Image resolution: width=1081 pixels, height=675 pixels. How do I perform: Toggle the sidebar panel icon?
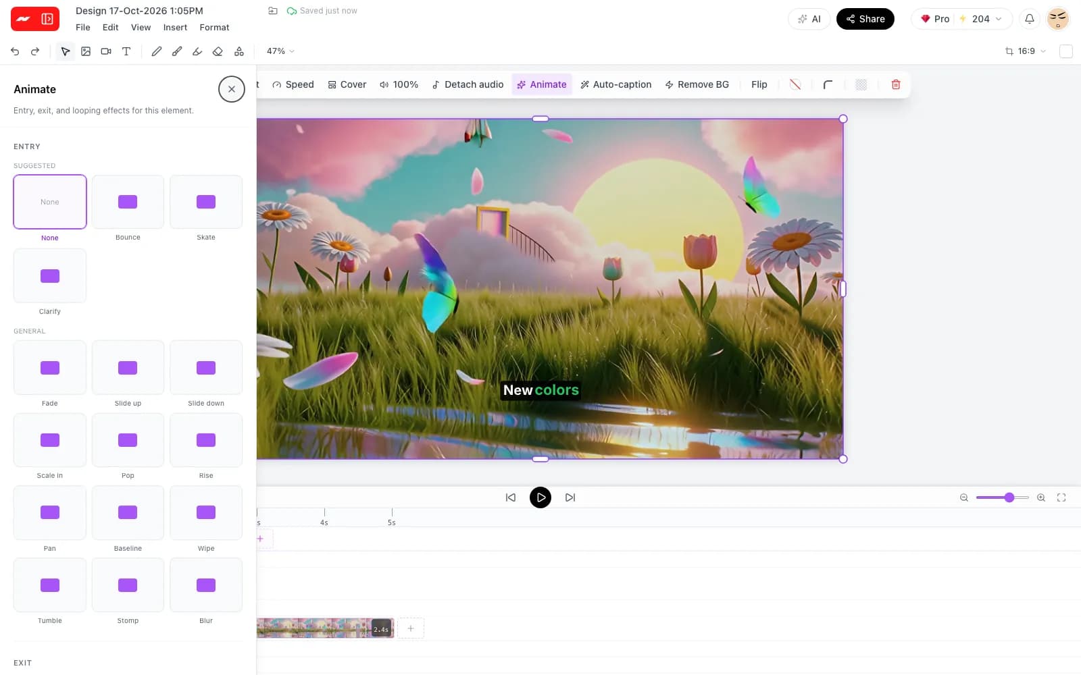[x=47, y=19]
